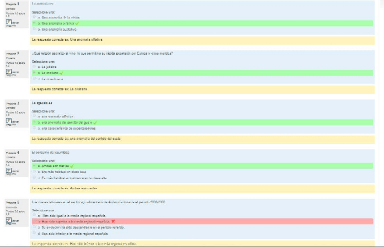This screenshot has width=384, height=247.
Task: Select 'a. Ambas son ciertas' radio button
Action: click(x=34, y=166)
